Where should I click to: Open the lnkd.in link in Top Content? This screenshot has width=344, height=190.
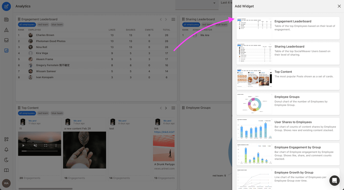[x=164, y=132]
